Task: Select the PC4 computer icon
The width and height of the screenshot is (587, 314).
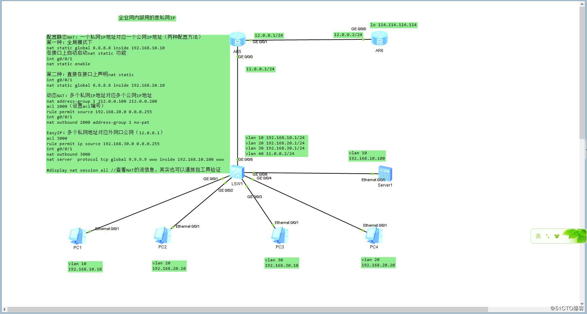Action: (374, 235)
